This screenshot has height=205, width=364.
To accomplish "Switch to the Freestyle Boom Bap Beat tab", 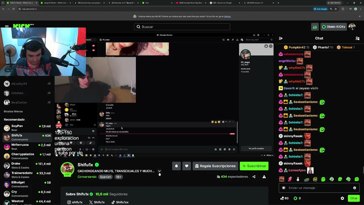I will click(x=191, y=3).
